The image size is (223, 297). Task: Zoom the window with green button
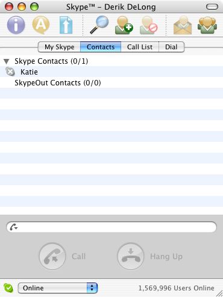coord(34,7)
